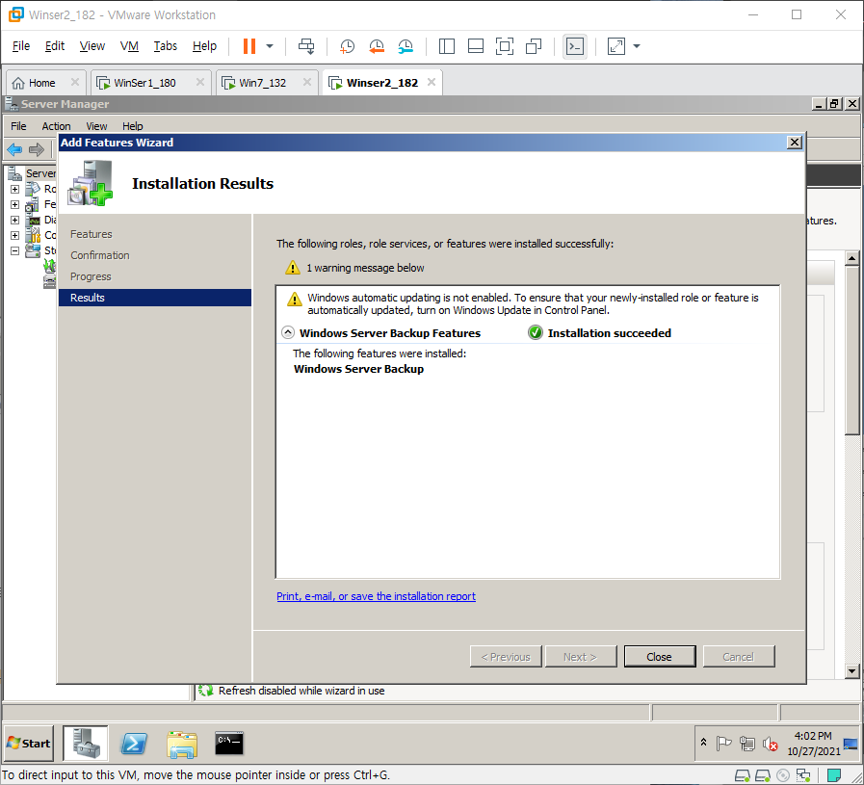
Task: Click the orange Suspend (pause) VM icon
Action: click(x=249, y=46)
